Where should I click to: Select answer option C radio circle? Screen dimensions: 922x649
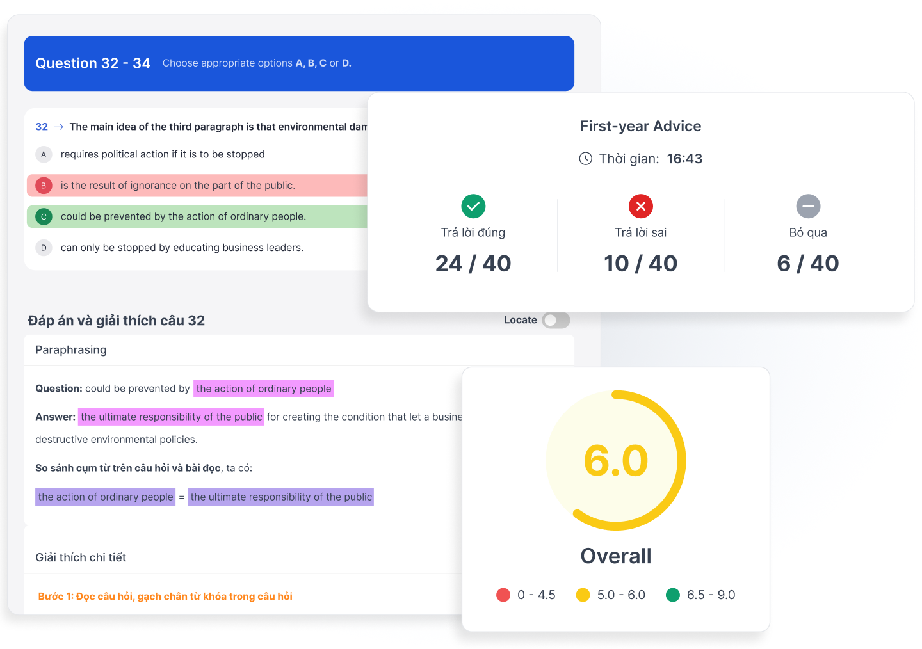tap(44, 216)
